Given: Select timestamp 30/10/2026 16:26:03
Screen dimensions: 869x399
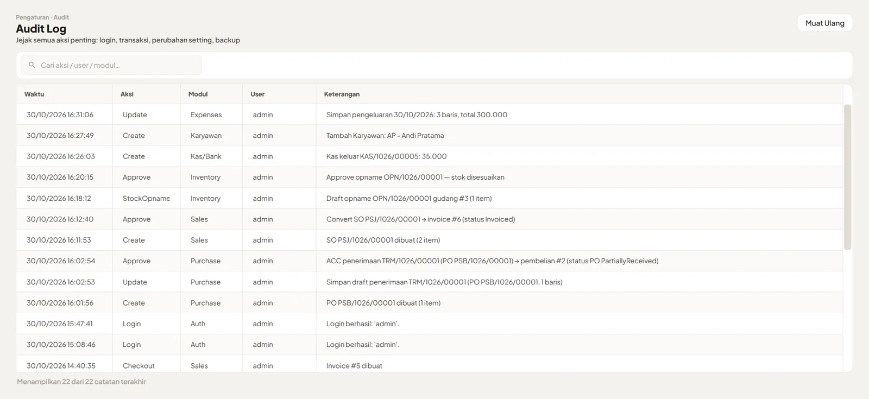Looking at the screenshot, I should 60,156.
